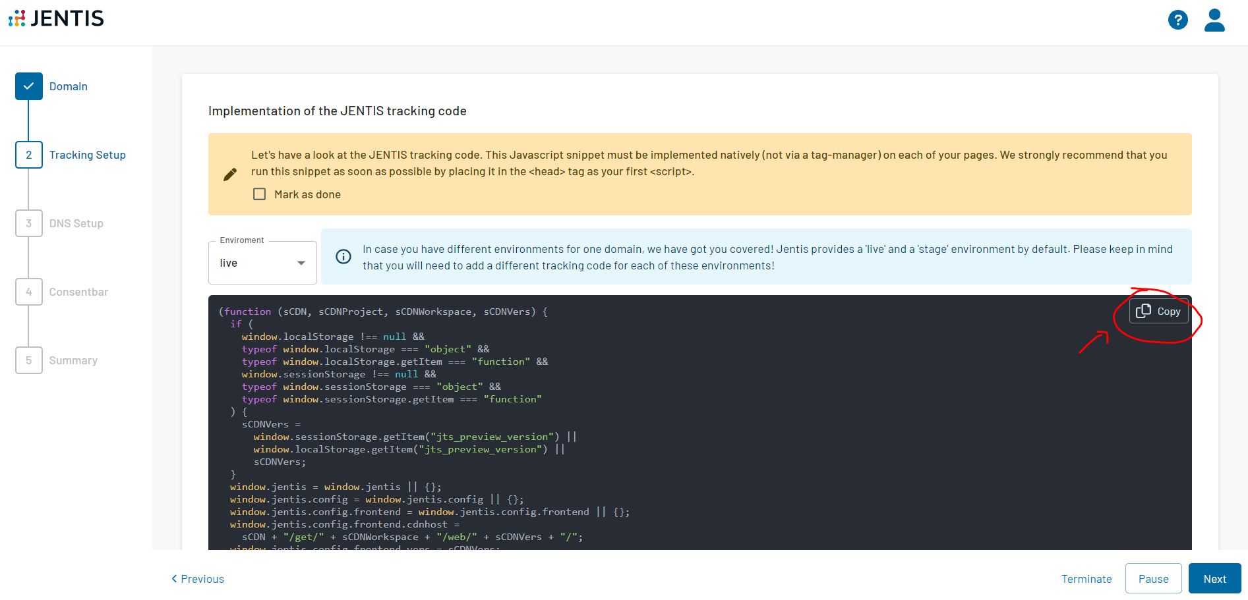Viewport: 1248px width, 600px height.
Task: Open the Environment dropdown
Action: [262, 263]
